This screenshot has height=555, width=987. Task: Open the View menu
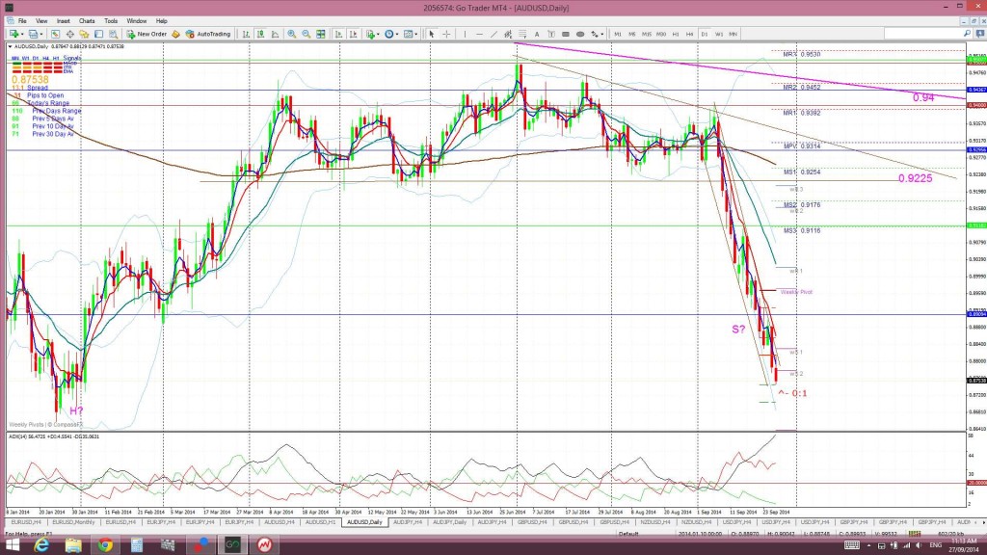[x=41, y=21]
